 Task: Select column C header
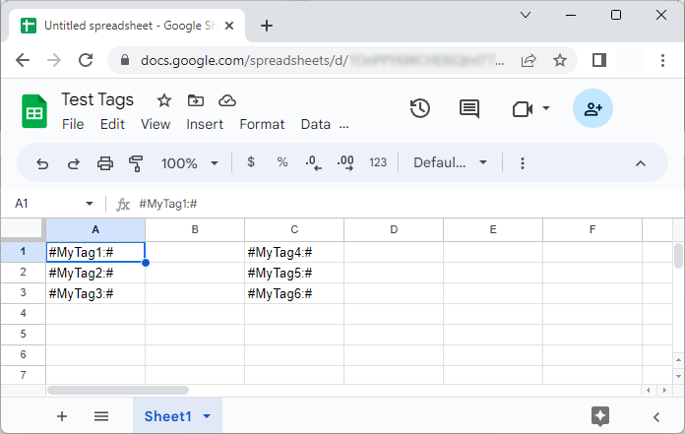(294, 229)
